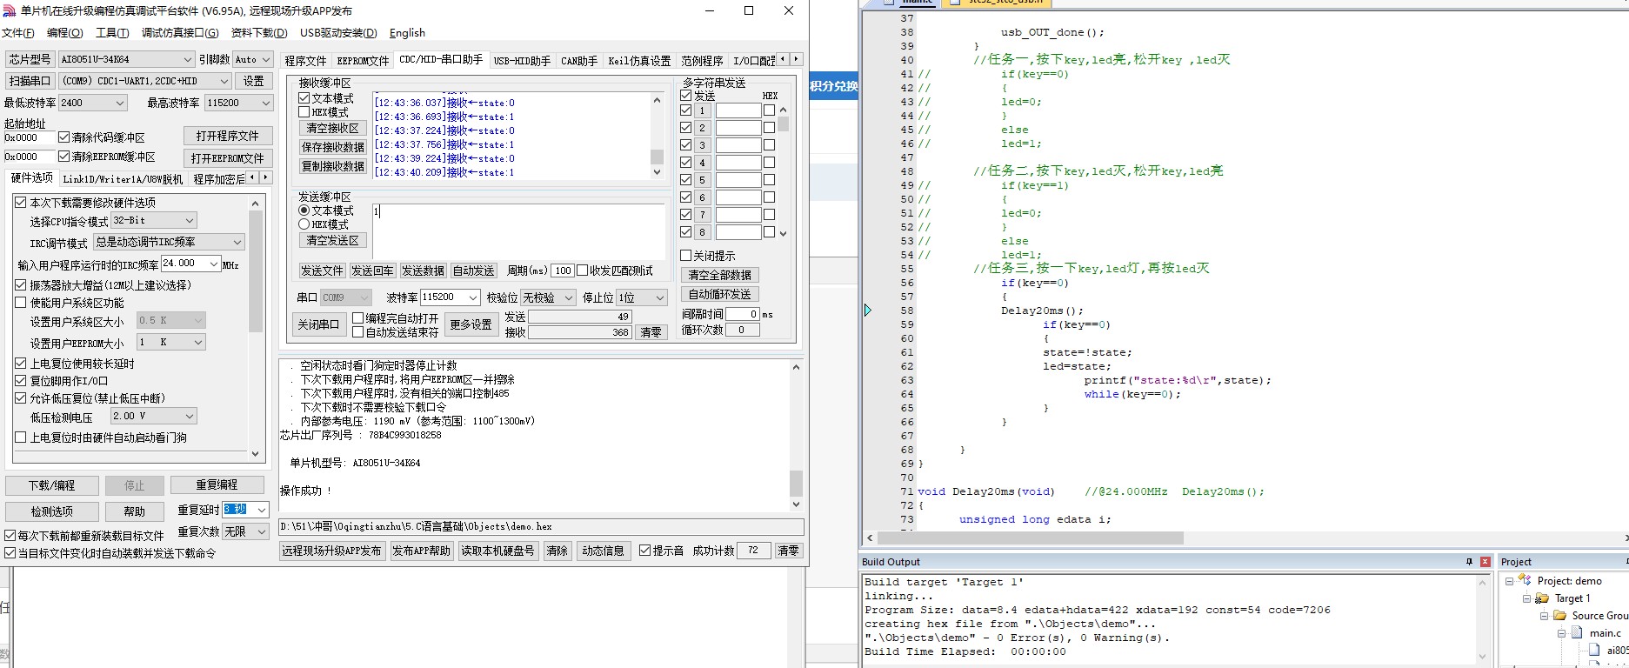
Task: Switch to 程序文件 tab
Action: tap(305, 61)
